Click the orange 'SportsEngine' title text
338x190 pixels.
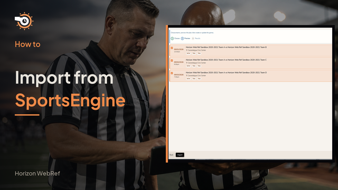pos(70,101)
